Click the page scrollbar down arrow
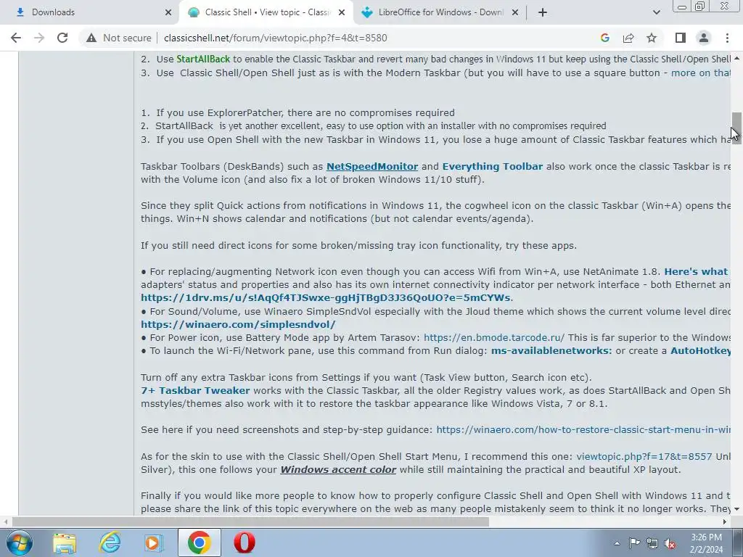Image resolution: width=743 pixels, height=557 pixels. pos(736,509)
